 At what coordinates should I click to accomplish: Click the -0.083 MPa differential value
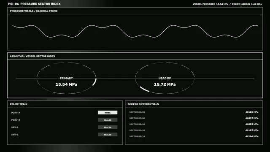(x=252, y=124)
